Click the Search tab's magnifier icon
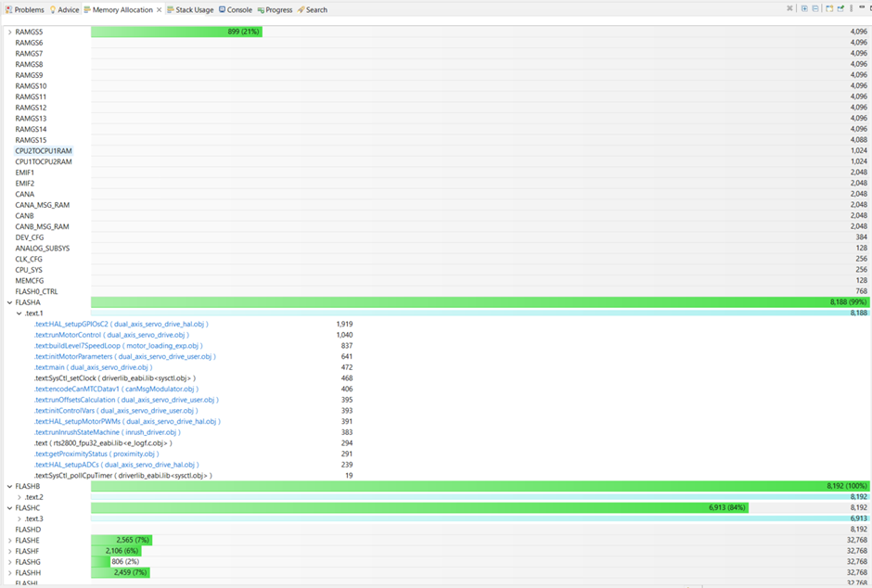 299,9
